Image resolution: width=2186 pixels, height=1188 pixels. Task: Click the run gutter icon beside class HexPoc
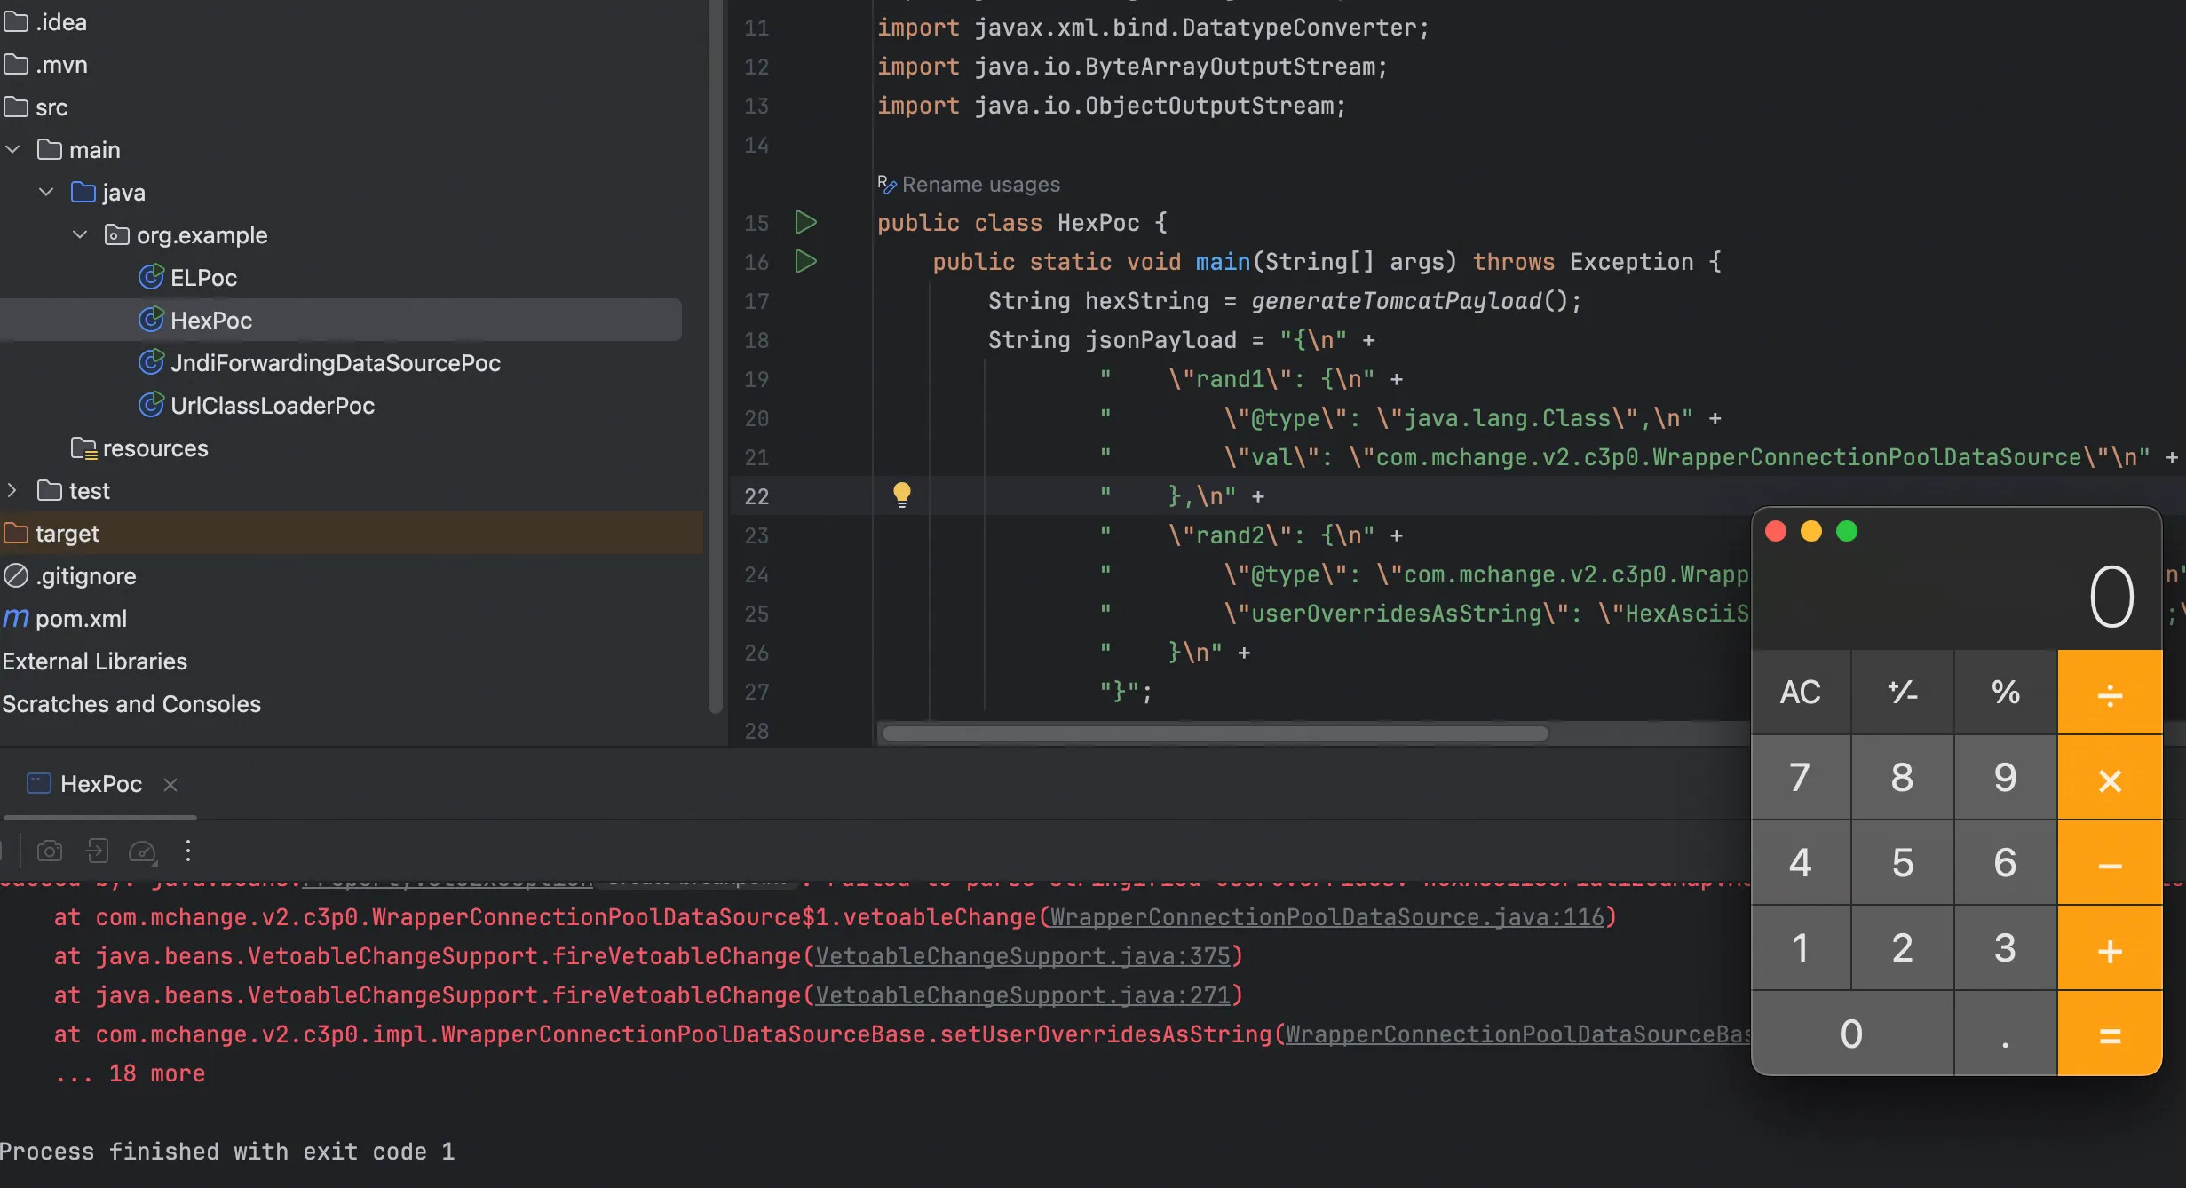[x=805, y=222]
